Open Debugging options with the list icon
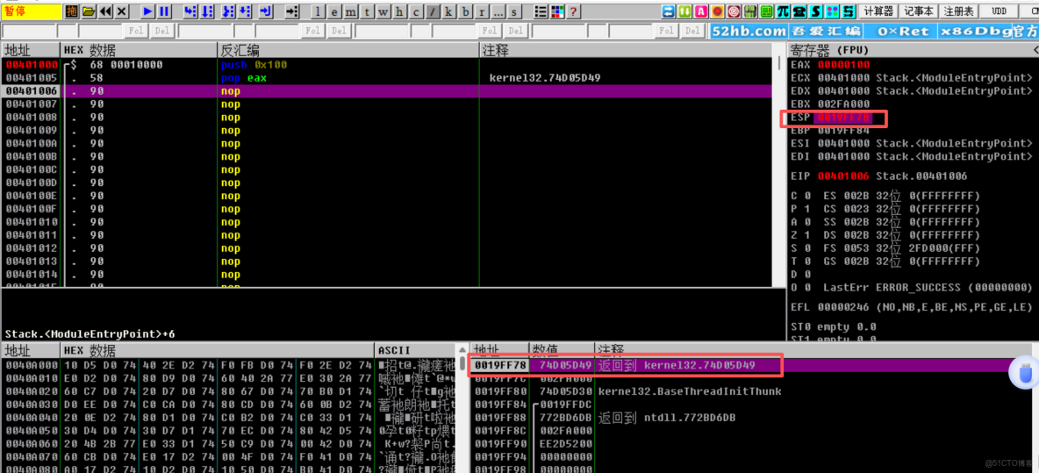The image size is (1039, 473). point(541,12)
